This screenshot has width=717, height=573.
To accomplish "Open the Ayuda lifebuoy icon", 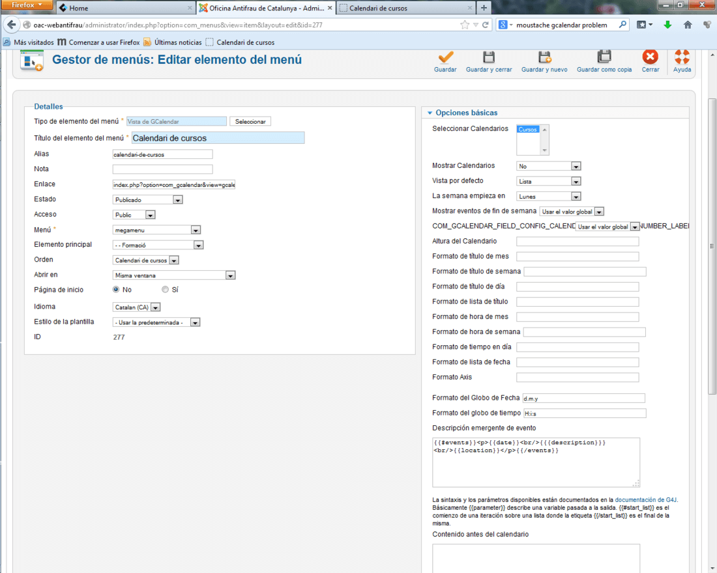I will click(x=682, y=57).
